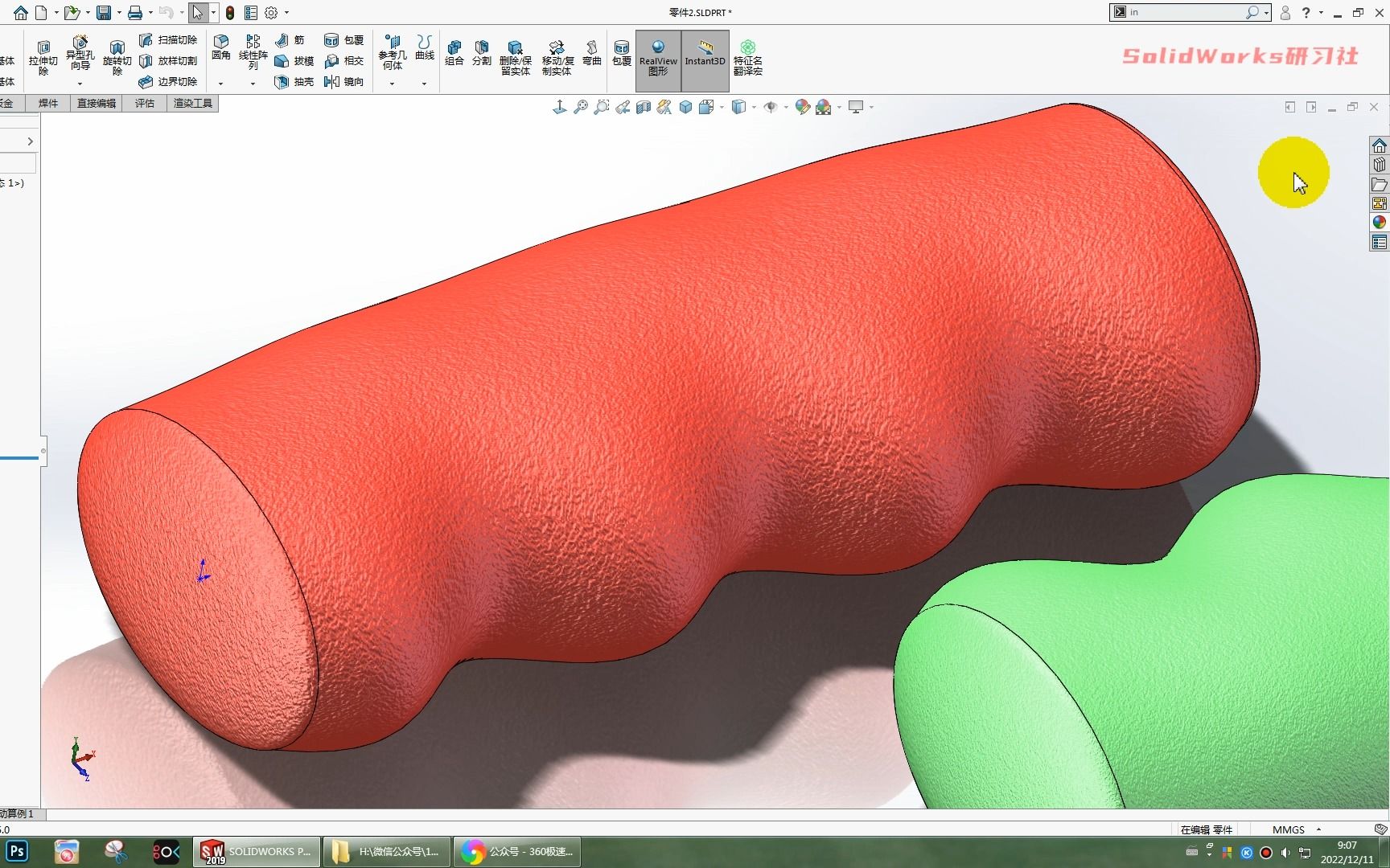The height and width of the screenshot is (868, 1390).
Task: Open the Options gear dropdown arrow
Action: 286,12
